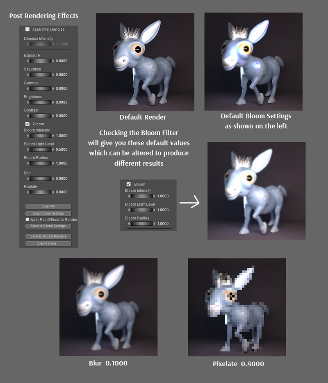Image resolution: width=328 pixels, height=383 pixels.
Task: Click the Bloom Intensity slider in the left panel
Action: [x=40, y=136]
